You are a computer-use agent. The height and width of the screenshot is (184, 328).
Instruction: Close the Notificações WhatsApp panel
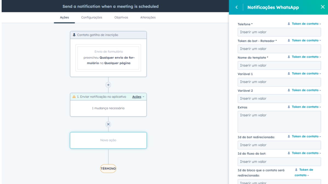(323, 7)
